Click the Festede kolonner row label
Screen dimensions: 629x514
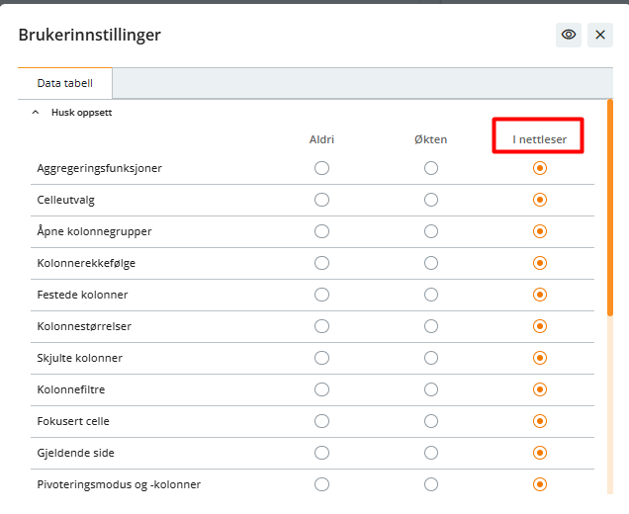[x=82, y=295]
